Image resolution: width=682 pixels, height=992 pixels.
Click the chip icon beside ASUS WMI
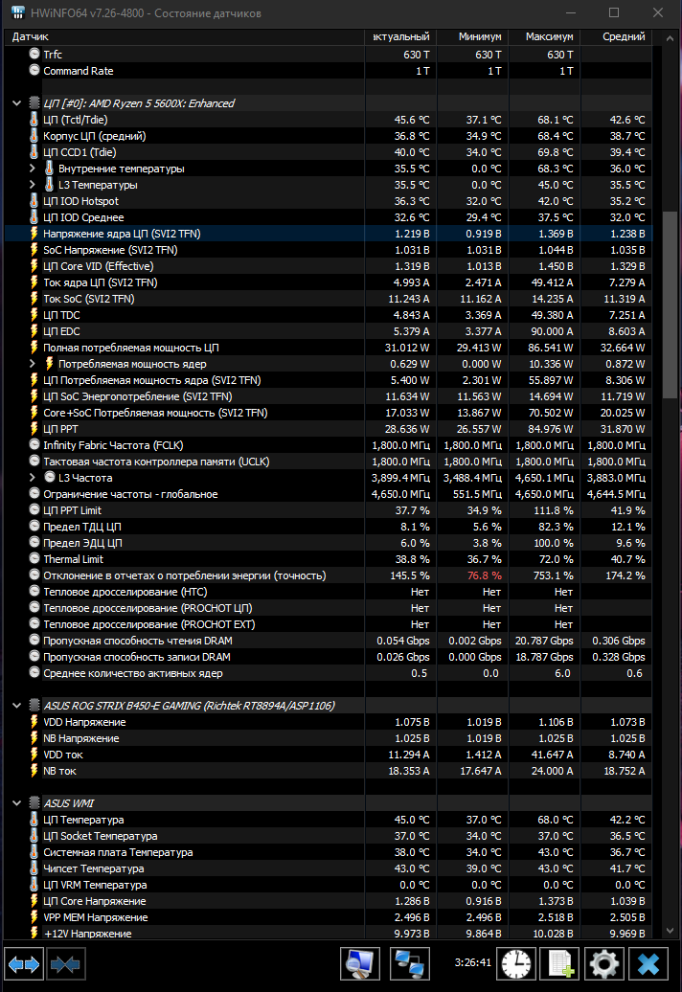tap(34, 802)
